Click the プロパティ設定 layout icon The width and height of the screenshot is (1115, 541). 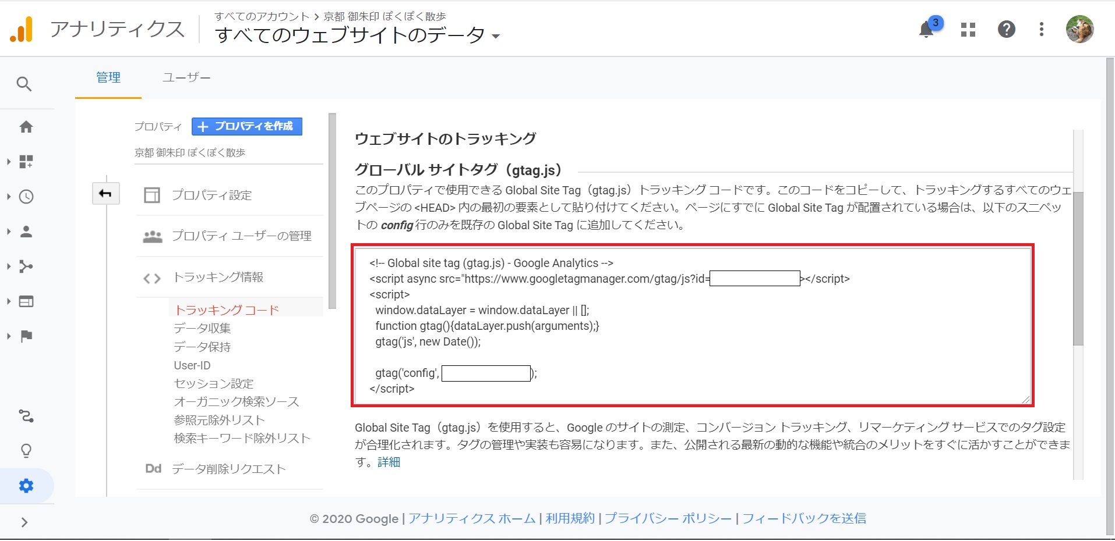pyautogui.click(x=152, y=195)
